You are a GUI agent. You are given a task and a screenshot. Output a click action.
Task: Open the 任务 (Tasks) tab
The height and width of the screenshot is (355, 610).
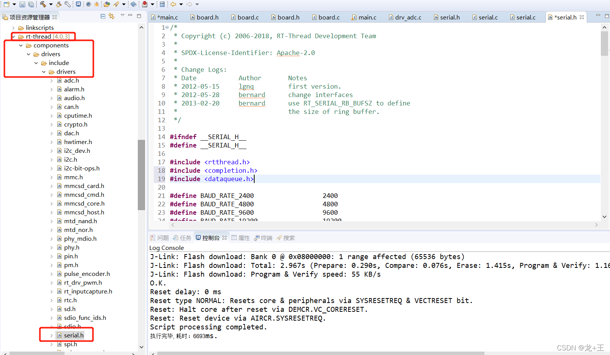point(182,238)
